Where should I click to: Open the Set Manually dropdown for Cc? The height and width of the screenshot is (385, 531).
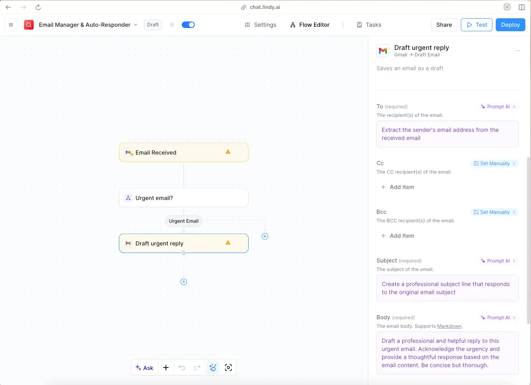click(x=494, y=163)
